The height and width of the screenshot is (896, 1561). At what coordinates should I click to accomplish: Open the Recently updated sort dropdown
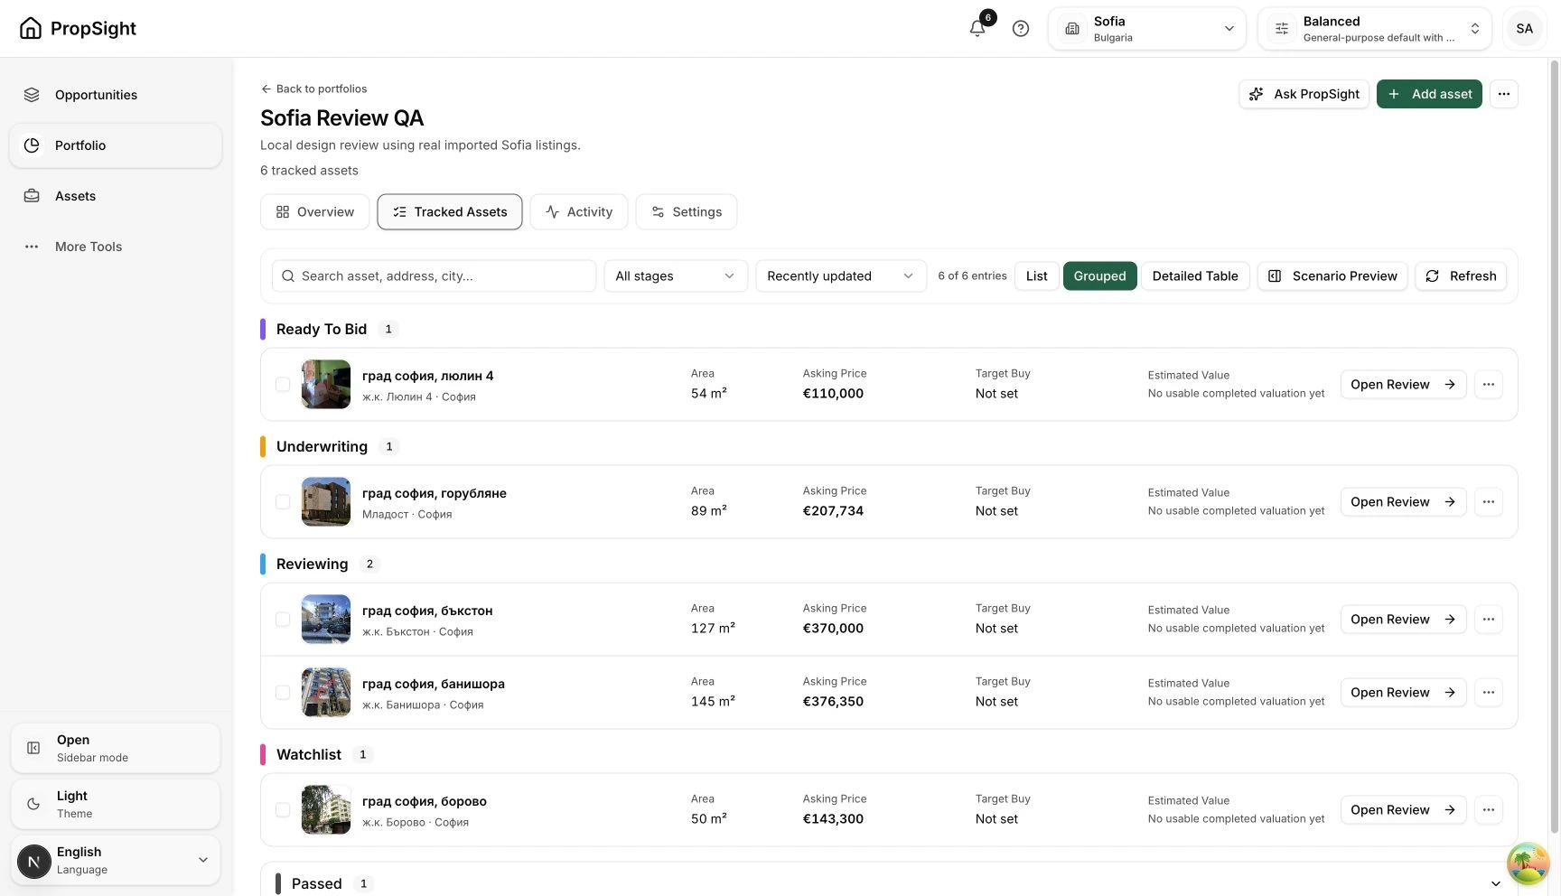pos(841,276)
